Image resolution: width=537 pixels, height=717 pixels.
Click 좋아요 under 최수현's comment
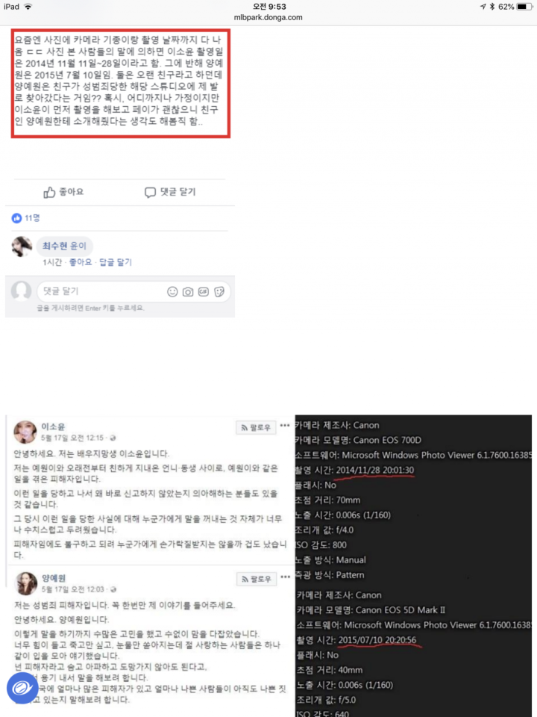pyautogui.click(x=81, y=262)
